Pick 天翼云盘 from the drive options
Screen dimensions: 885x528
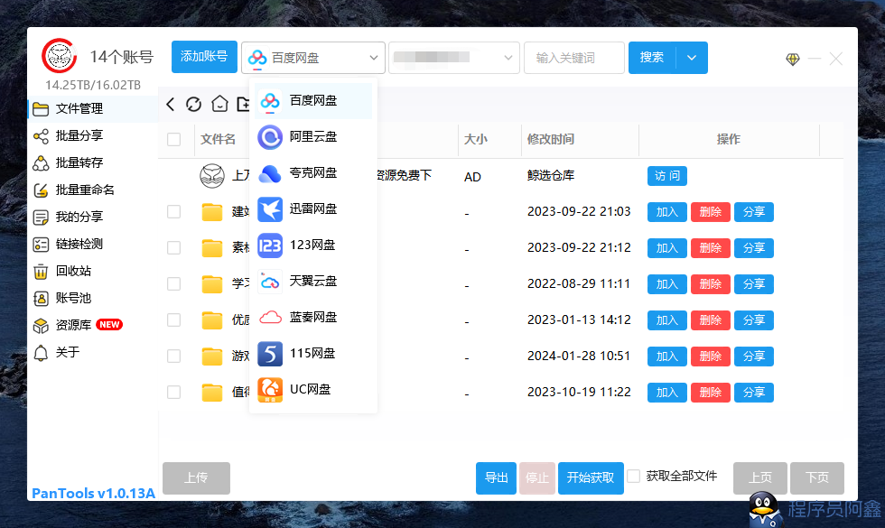(x=313, y=282)
